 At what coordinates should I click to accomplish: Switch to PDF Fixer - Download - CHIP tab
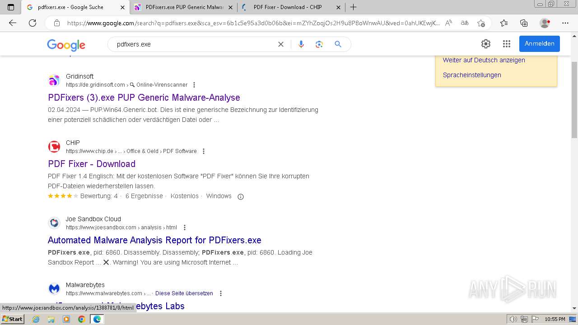click(291, 7)
